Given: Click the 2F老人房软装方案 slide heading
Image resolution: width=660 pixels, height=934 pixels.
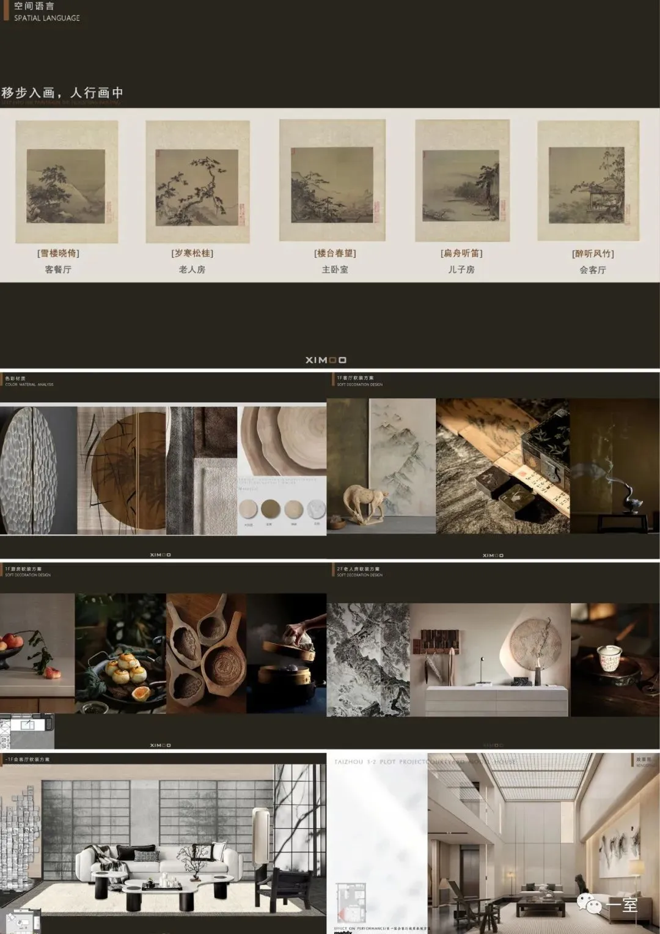Looking at the screenshot, I should tap(358, 569).
